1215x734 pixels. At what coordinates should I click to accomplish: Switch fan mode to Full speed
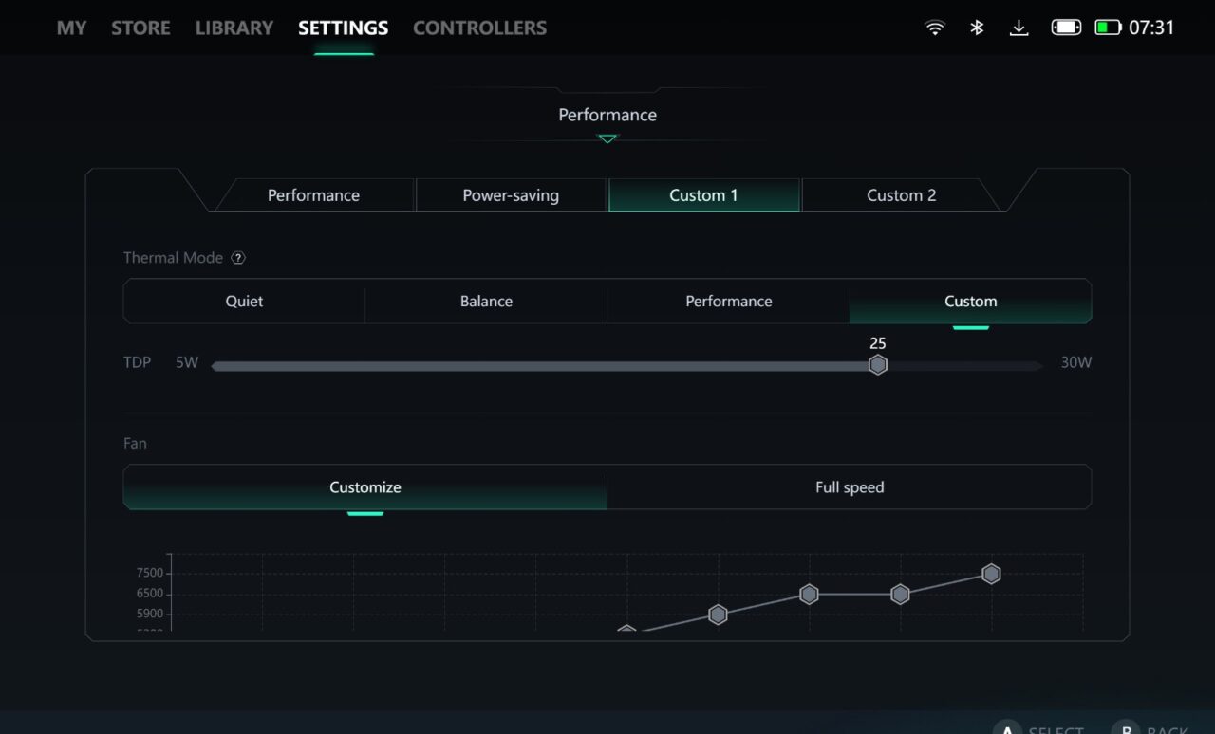click(x=850, y=487)
